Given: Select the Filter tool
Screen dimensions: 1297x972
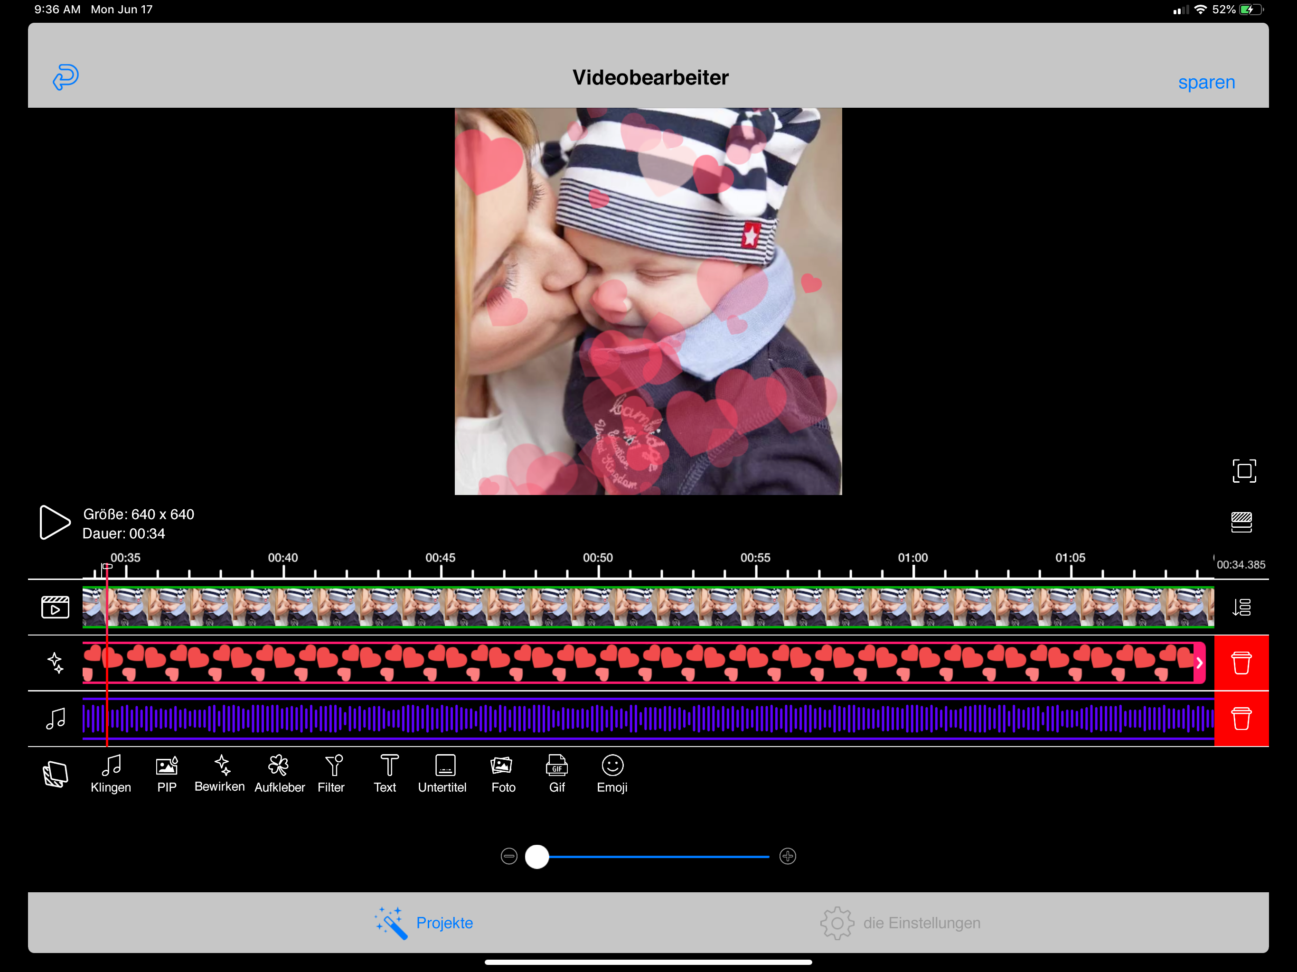Looking at the screenshot, I should coord(331,773).
